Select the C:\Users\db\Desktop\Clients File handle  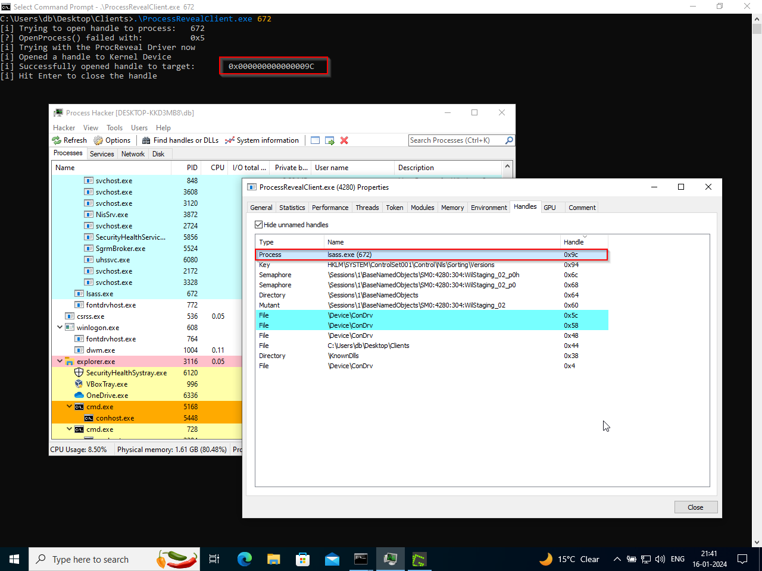(x=432, y=346)
